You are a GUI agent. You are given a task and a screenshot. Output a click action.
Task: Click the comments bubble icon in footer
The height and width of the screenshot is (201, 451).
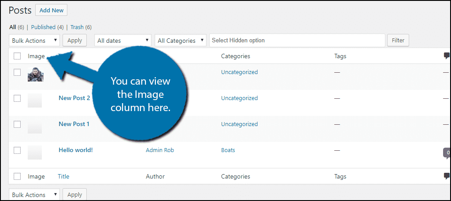pos(447,176)
